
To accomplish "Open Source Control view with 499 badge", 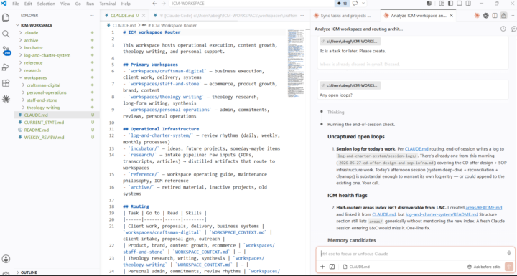I will coord(6,51).
